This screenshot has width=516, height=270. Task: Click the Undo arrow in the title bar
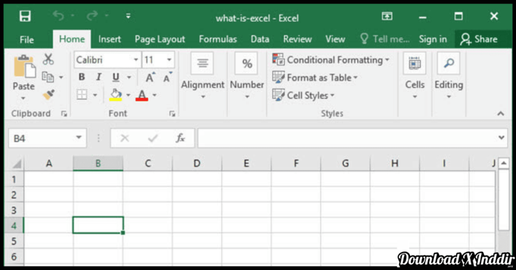coord(58,16)
